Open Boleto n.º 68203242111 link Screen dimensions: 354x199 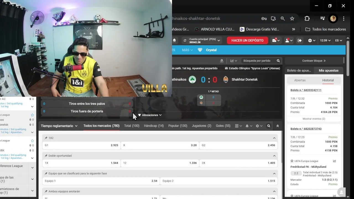306,90
